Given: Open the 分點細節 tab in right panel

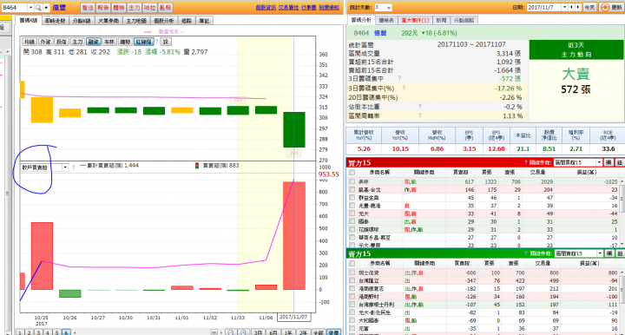Looking at the screenshot, I should [x=464, y=20].
